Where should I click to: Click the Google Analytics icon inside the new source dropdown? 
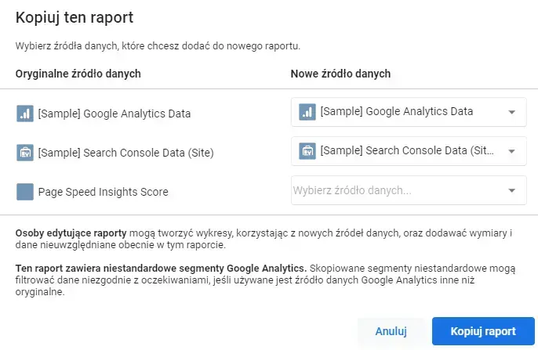[307, 112]
